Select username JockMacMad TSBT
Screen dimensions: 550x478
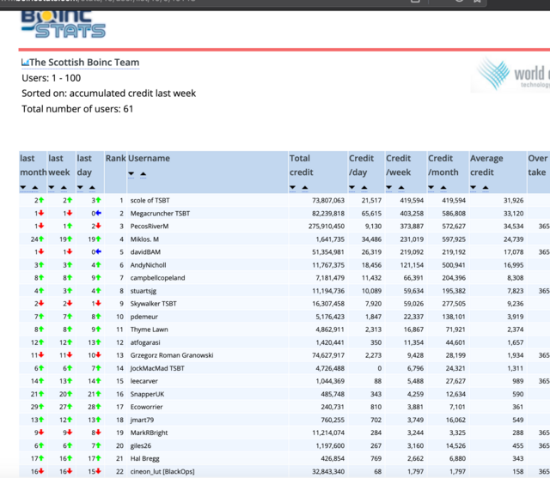(157, 368)
